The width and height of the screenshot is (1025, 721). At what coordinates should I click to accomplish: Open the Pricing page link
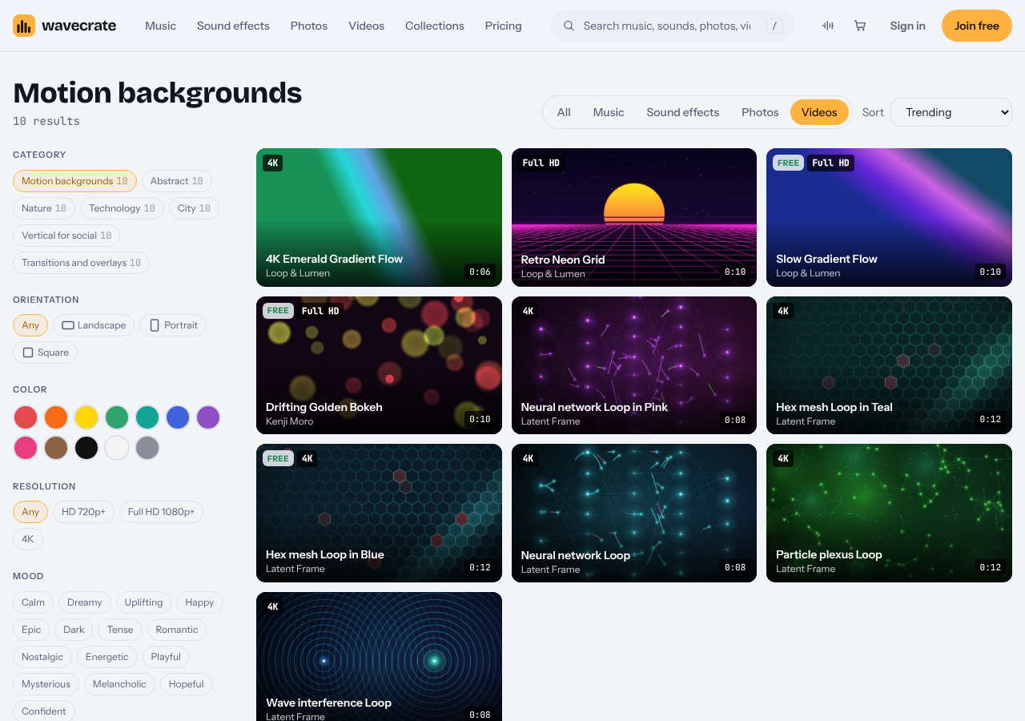coord(503,26)
